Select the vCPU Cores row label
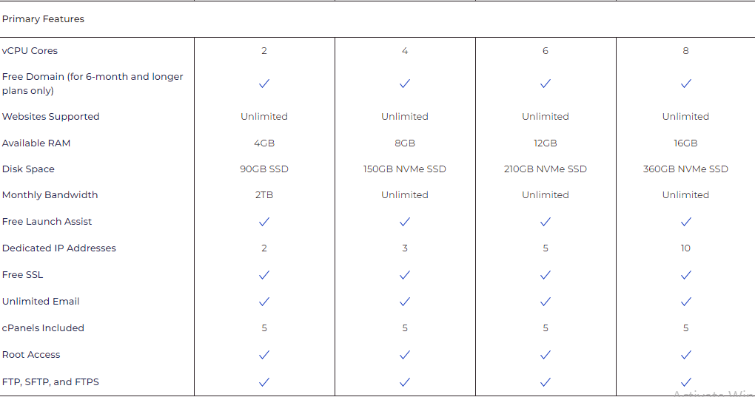This screenshot has width=755, height=397. tap(30, 51)
